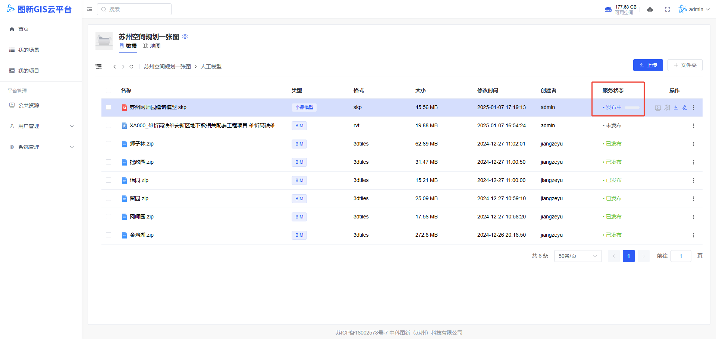Open more actions for 狮子林.zip
The height and width of the screenshot is (339, 716).
click(x=694, y=144)
